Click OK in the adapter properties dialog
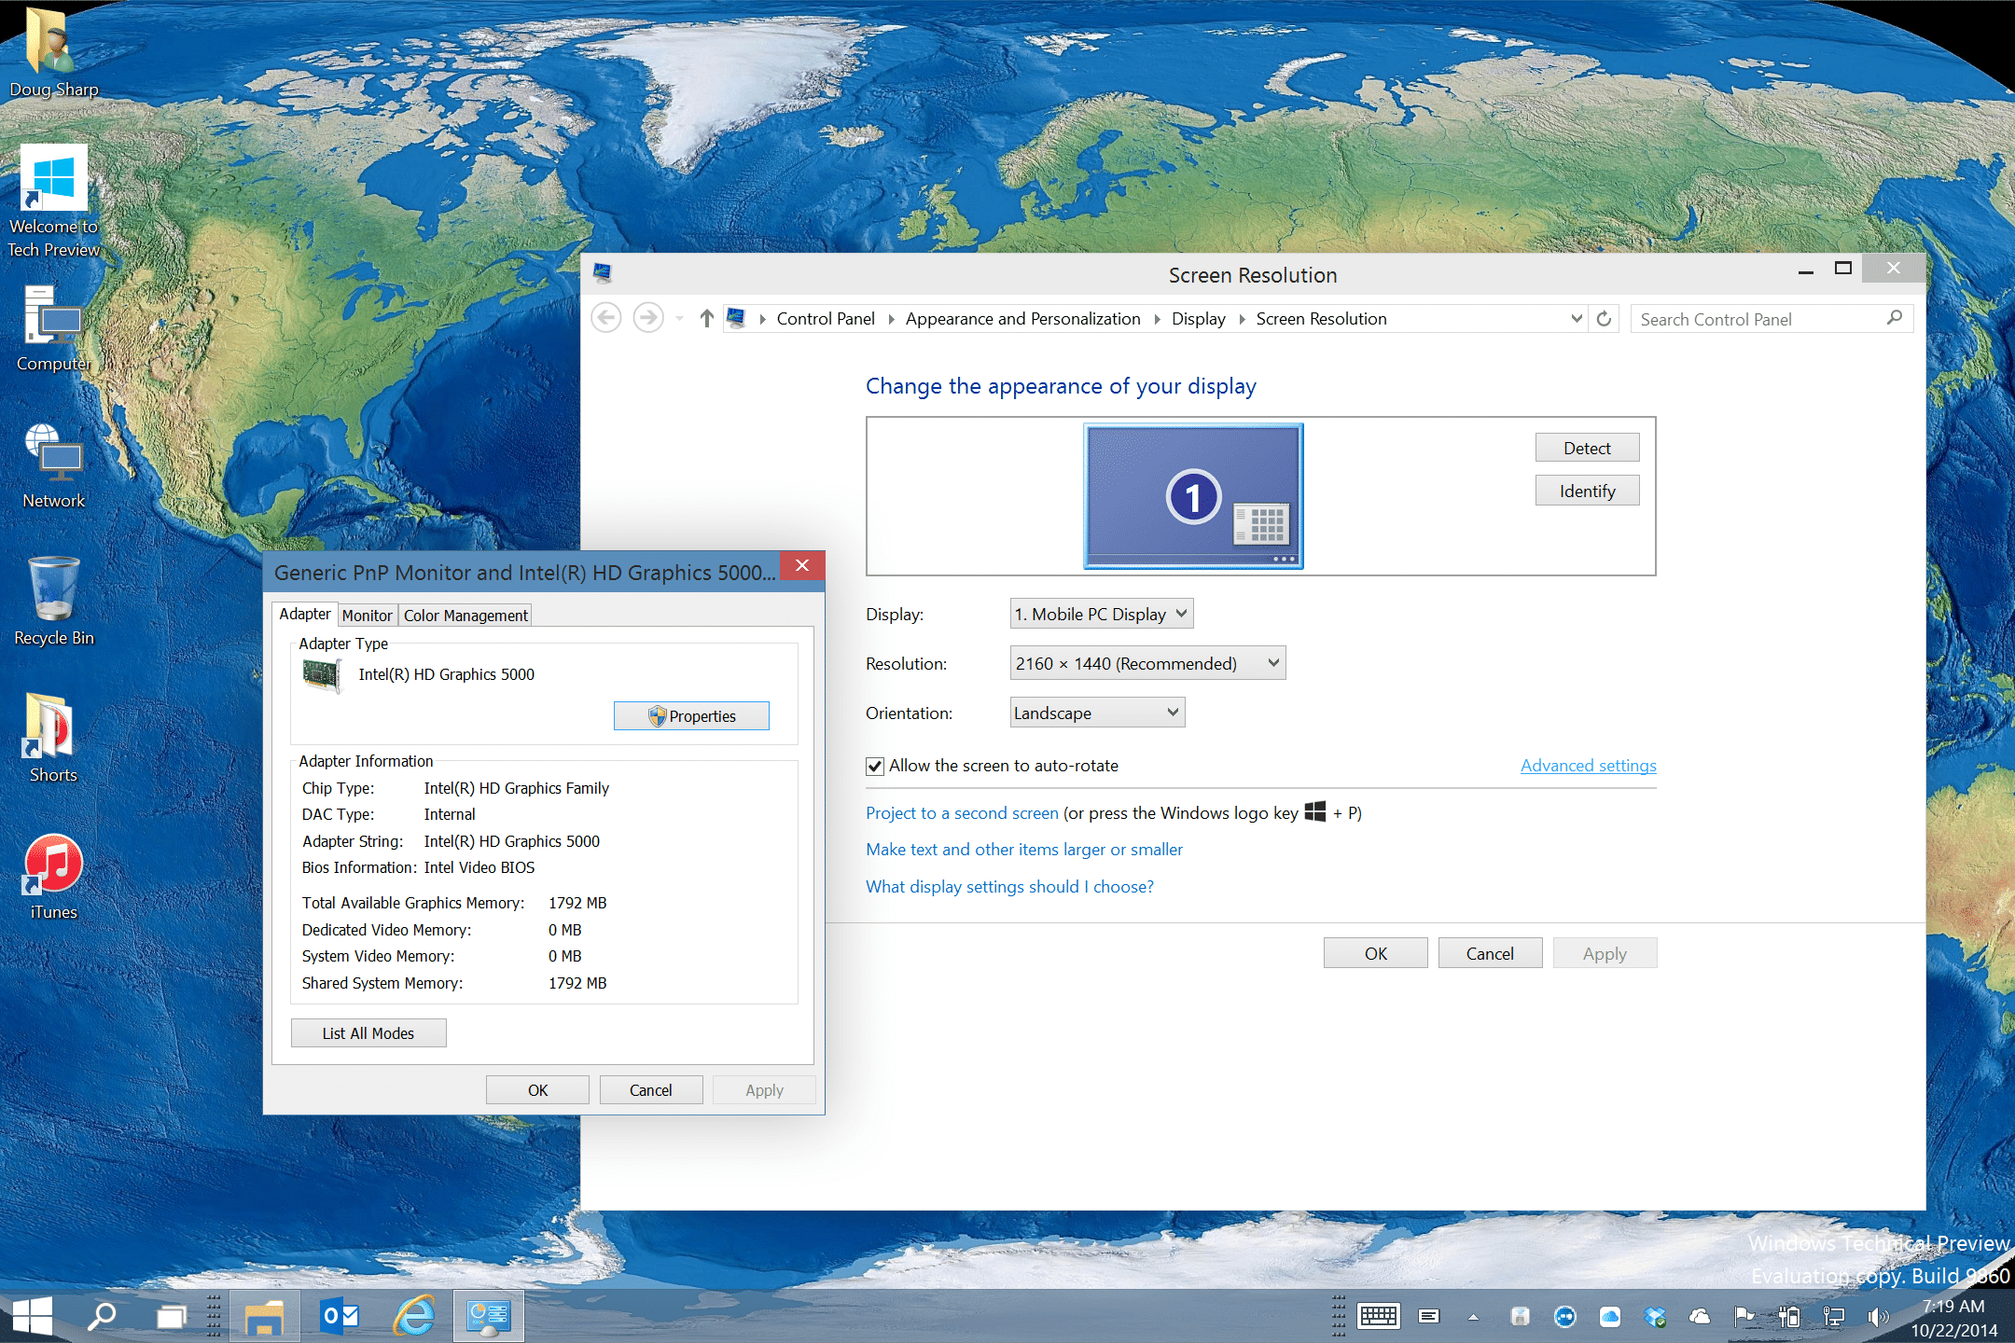This screenshot has height=1343, width=2015. coord(537,1090)
